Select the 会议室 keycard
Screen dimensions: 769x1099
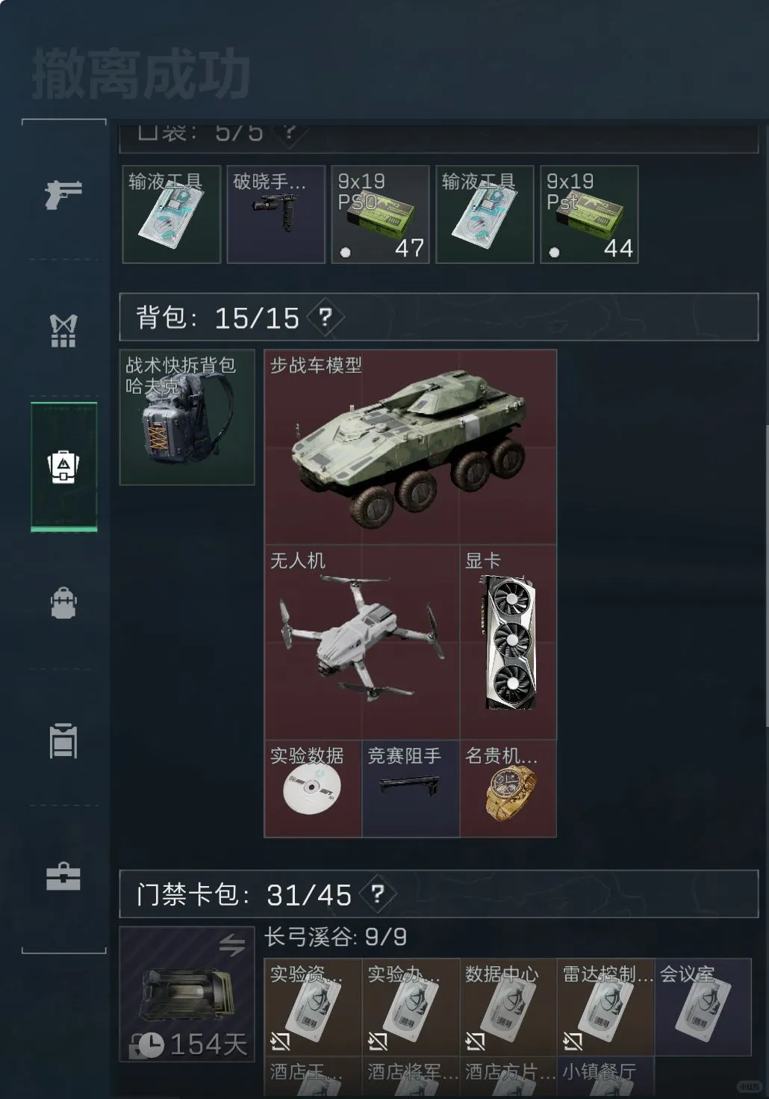click(x=703, y=1007)
